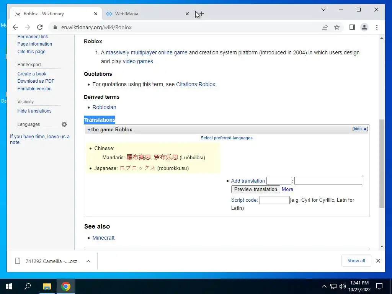Viewport: 392px width, 294px height.
Task: Click the 'leave us a note' link
Action: point(40,139)
